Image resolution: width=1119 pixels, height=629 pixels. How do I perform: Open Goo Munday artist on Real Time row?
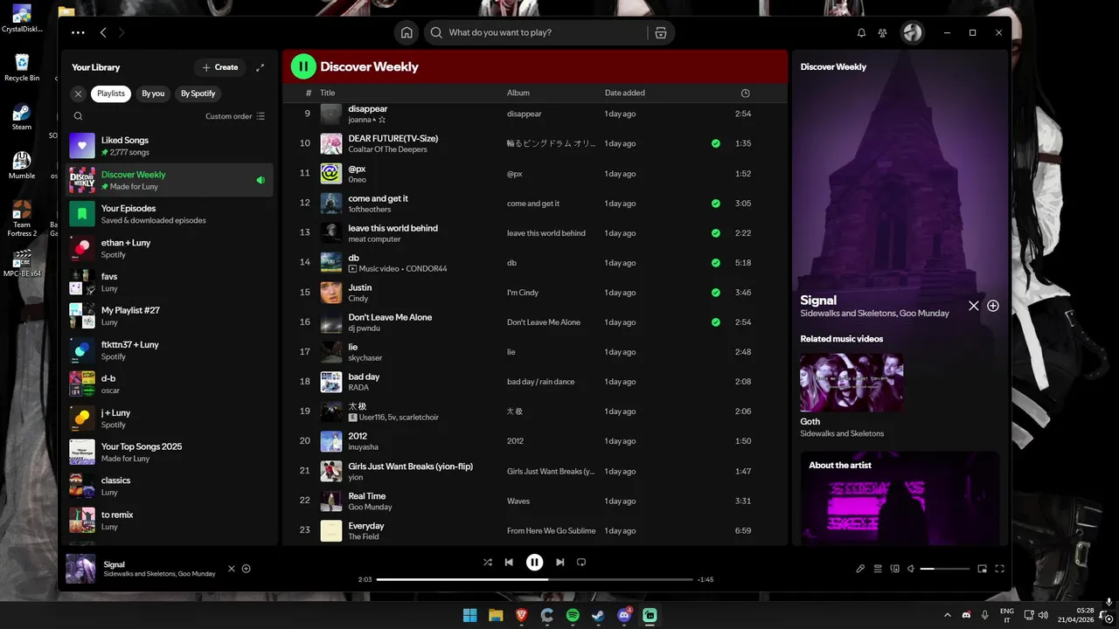click(x=370, y=507)
